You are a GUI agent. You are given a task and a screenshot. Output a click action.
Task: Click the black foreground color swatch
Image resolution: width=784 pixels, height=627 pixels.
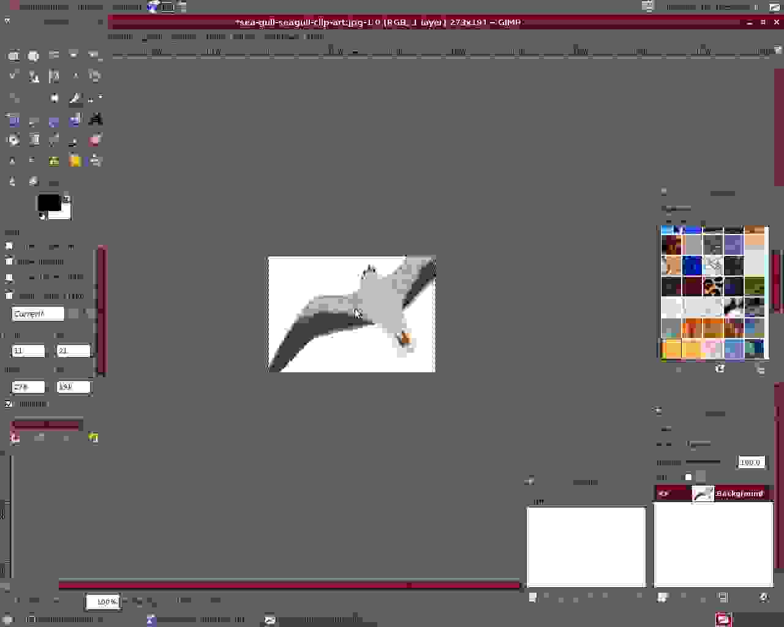[x=48, y=203]
